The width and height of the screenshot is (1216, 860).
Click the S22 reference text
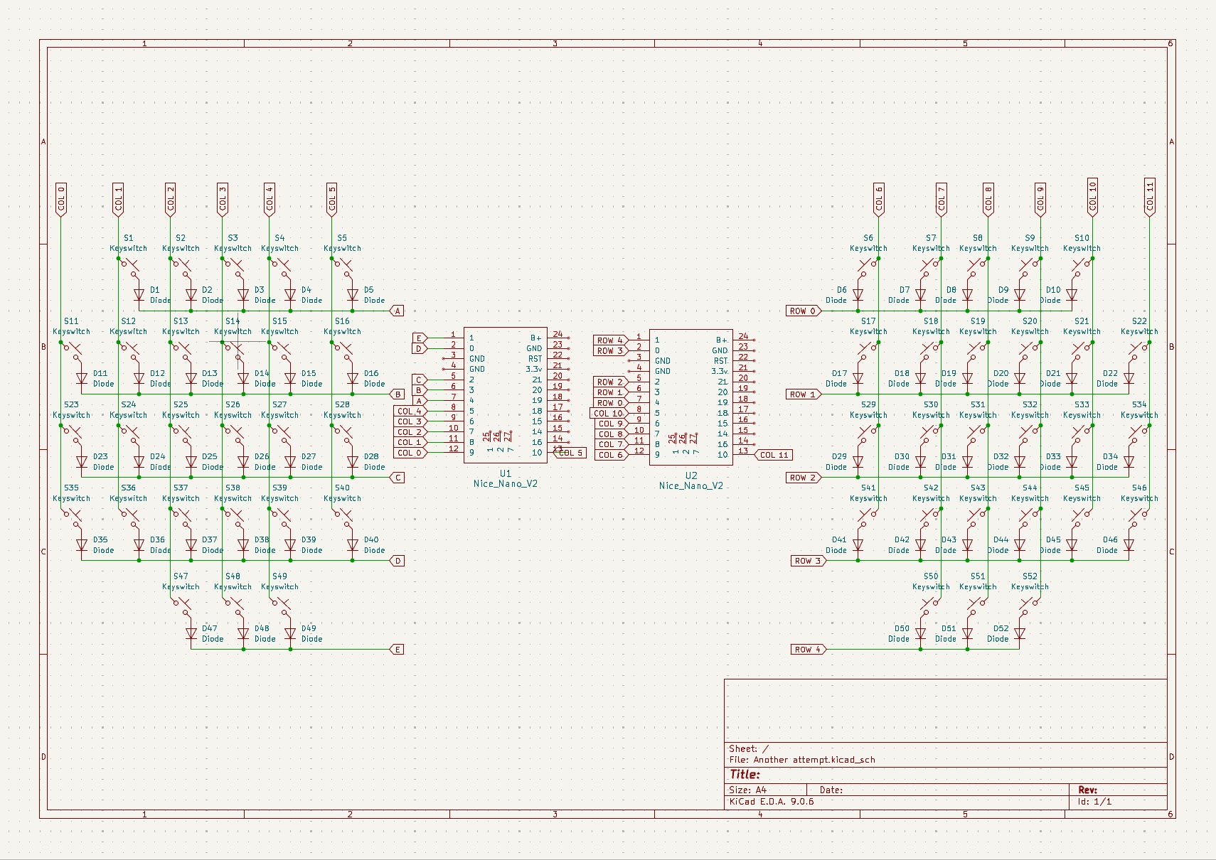coord(1139,321)
